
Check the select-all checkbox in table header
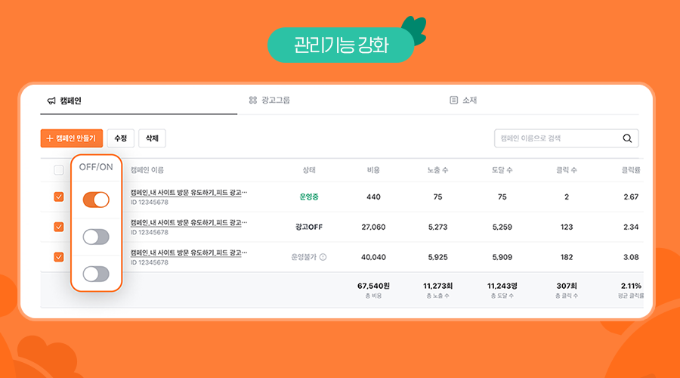(x=59, y=170)
